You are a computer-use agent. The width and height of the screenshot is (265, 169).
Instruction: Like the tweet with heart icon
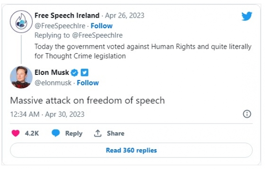(x=15, y=133)
